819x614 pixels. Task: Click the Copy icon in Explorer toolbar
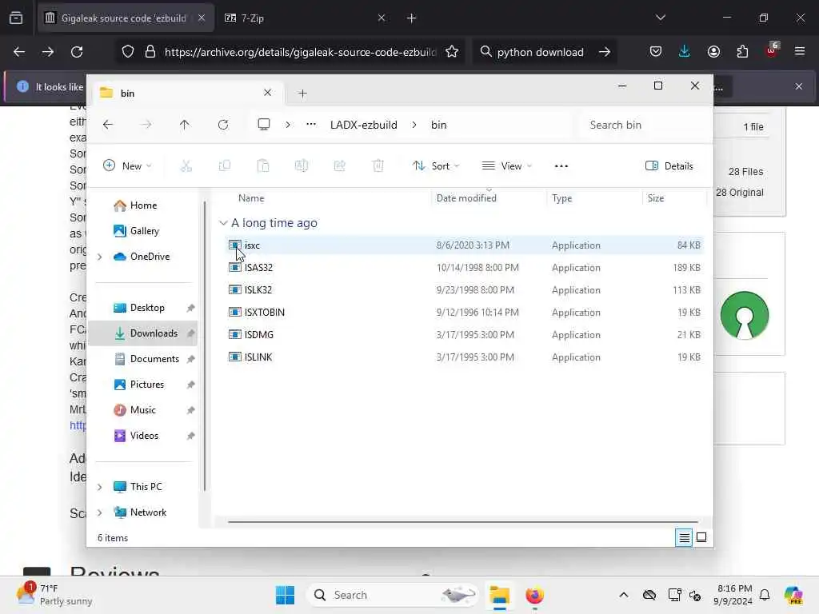click(x=225, y=166)
